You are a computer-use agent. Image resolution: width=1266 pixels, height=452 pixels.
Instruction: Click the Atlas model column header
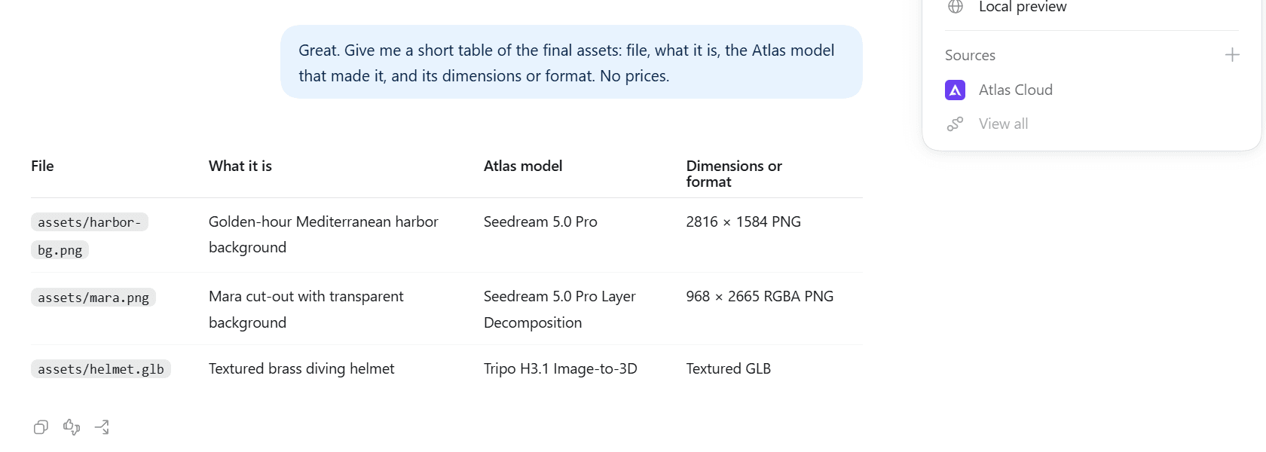(523, 166)
